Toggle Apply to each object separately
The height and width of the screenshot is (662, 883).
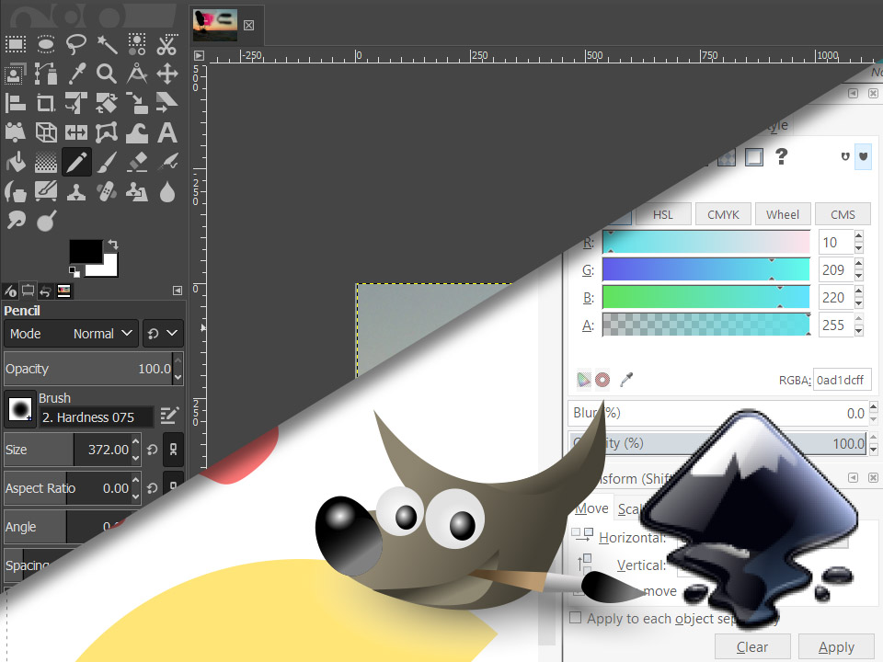click(575, 618)
